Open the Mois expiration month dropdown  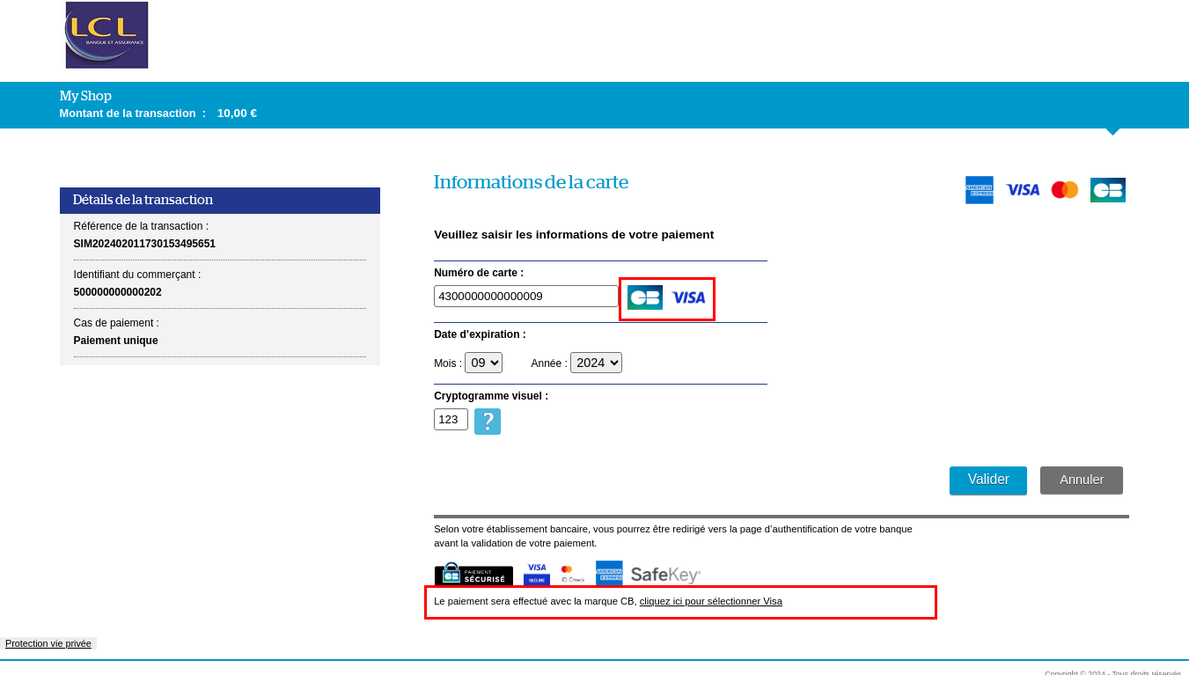pos(483,363)
